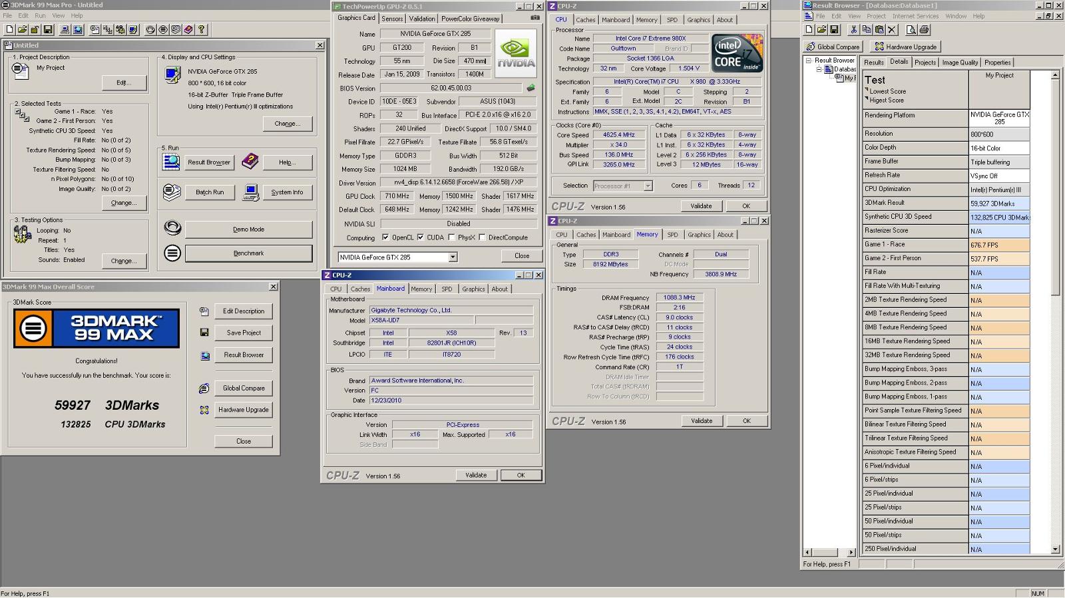1065x598 pixels.
Task: Switch to the Results tab in Result Browser
Action: [873, 63]
